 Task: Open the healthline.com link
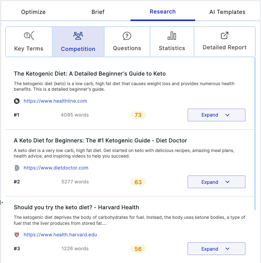click(55, 101)
